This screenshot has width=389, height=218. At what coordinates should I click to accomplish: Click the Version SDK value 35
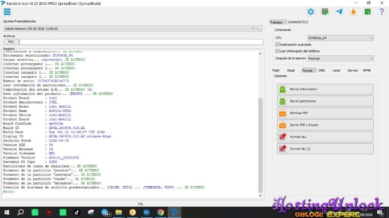tap(51, 145)
